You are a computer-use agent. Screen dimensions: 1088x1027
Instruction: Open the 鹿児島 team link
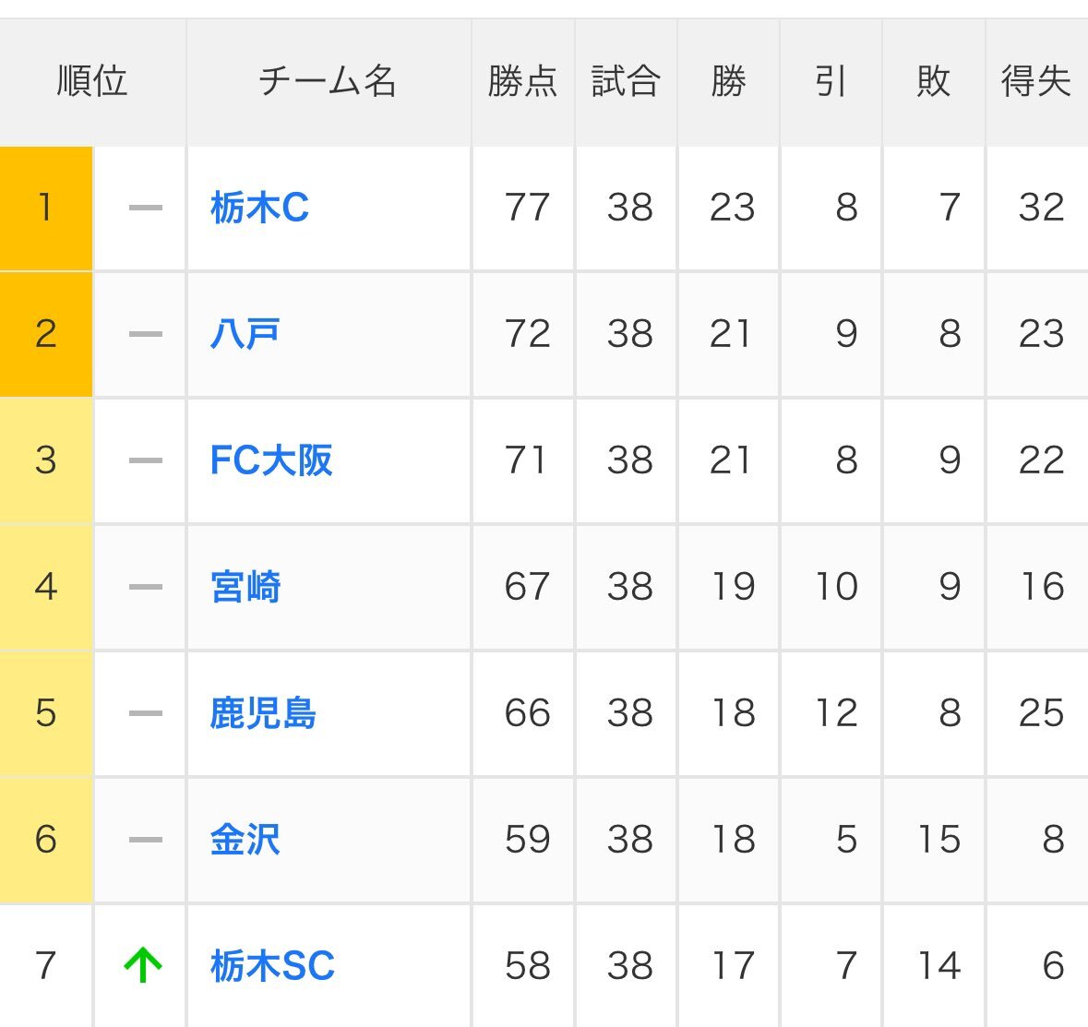263,713
